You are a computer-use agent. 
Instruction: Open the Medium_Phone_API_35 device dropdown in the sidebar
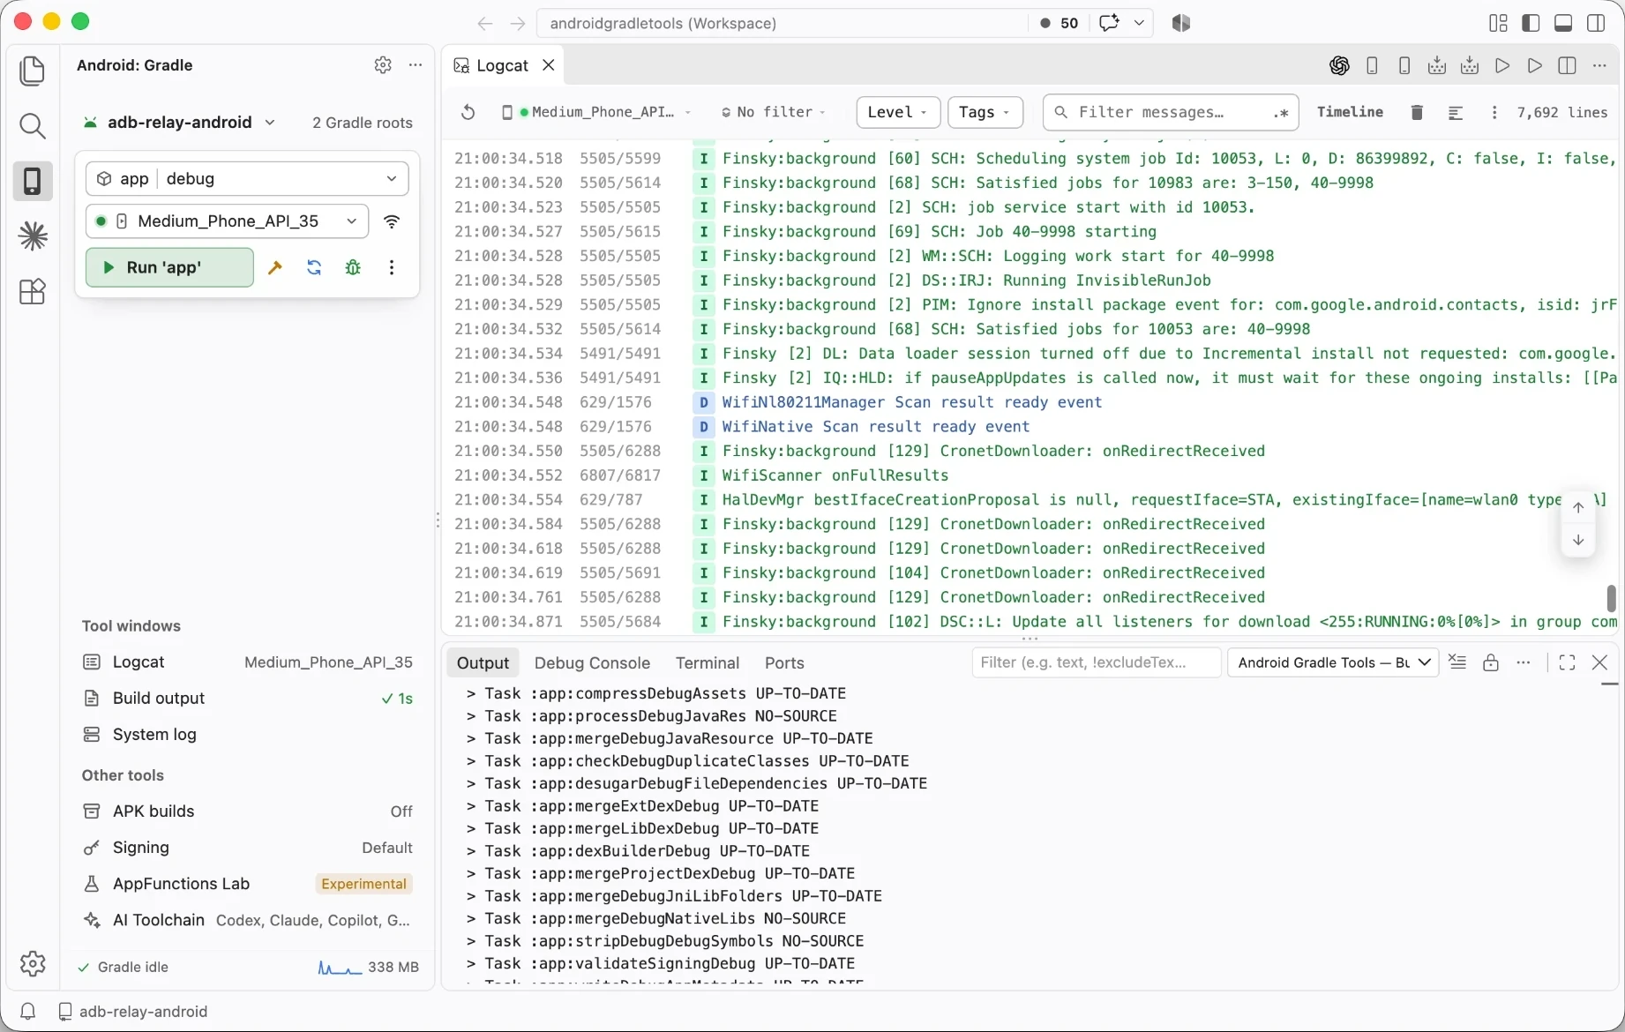[x=228, y=221]
